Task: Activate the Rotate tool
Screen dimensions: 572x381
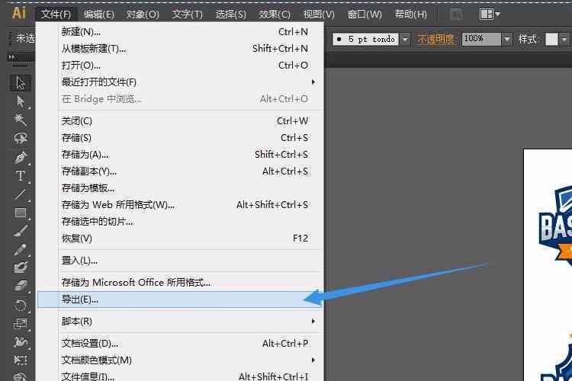Action: tap(21, 305)
